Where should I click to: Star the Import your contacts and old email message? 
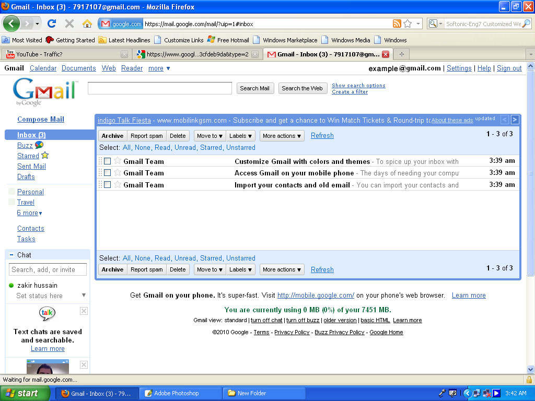[118, 184]
